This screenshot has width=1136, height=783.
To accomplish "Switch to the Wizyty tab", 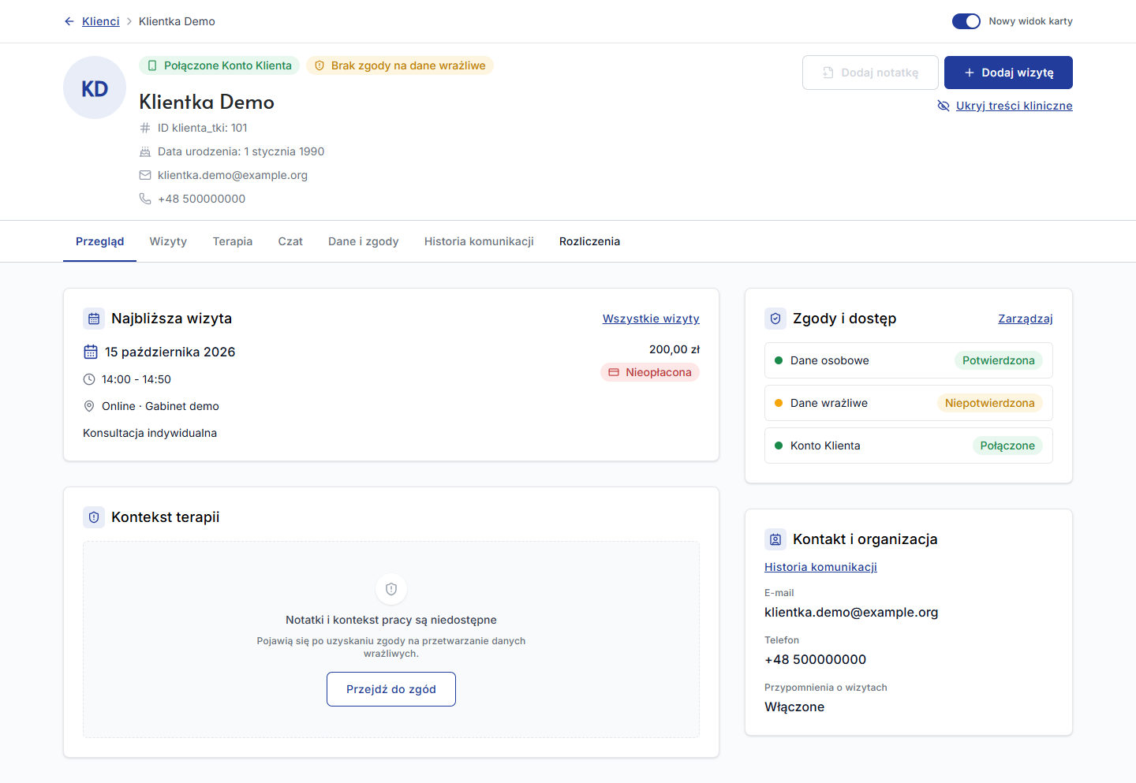I will tap(168, 241).
